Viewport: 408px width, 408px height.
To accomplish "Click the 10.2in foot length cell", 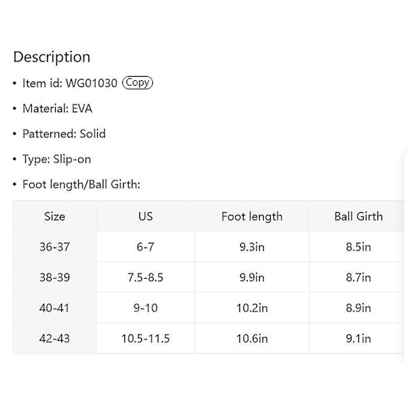I will pyautogui.click(x=252, y=308).
